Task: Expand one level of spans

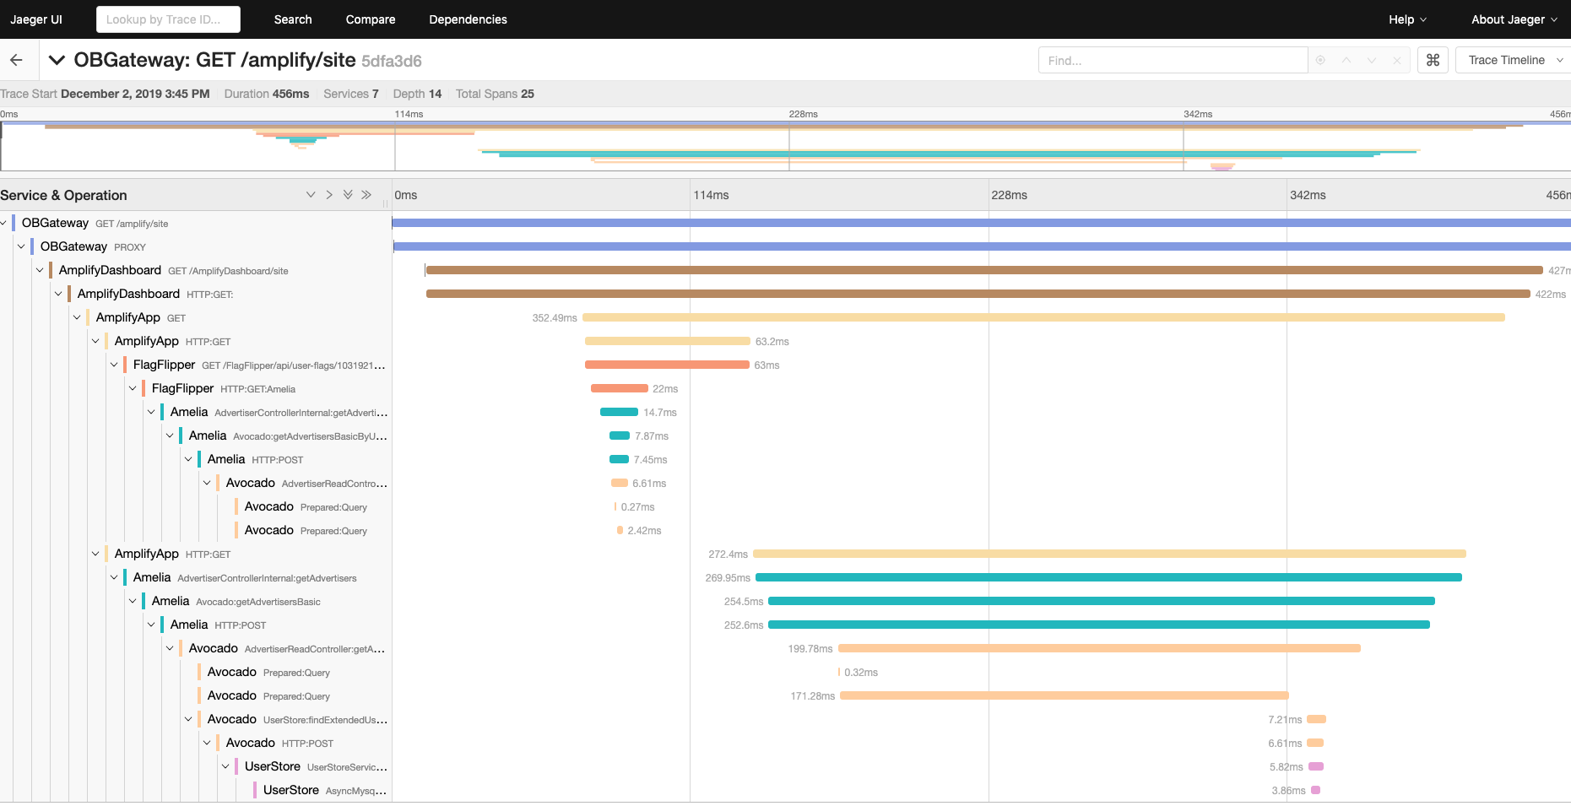Action: coord(329,195)
